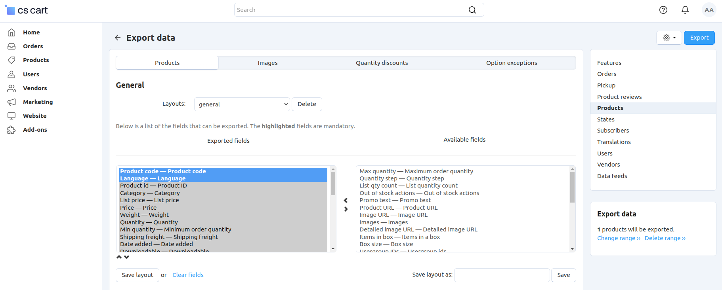
Task: Open the notifications bell
Action: [685, 10]
